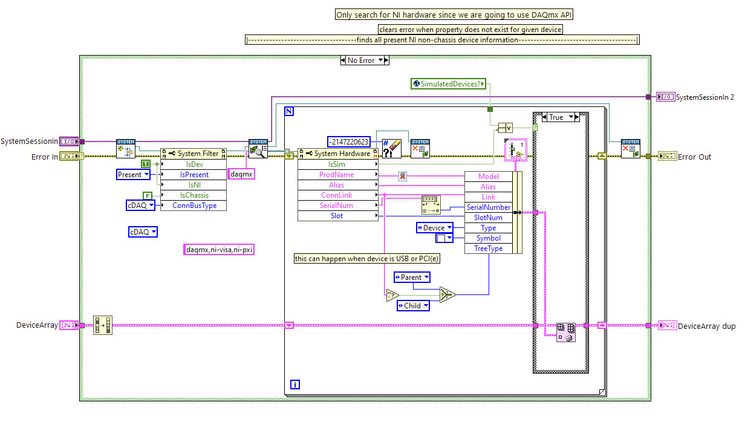The height and width of the screenshot is (425, 745).
Task: Click the System Filter property node header
Action: (x=194, y=154)
